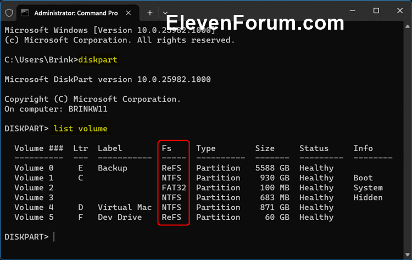
Task: Click the Virtual Mac label text
Action: [125, 207]
